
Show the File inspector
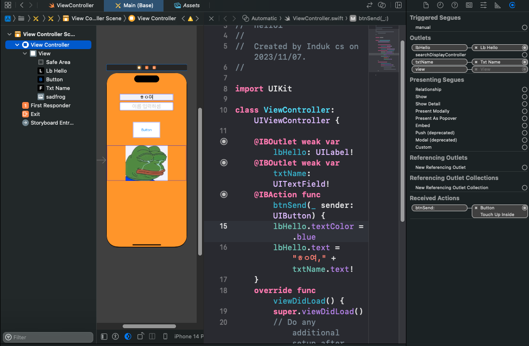tap(426, 5)
